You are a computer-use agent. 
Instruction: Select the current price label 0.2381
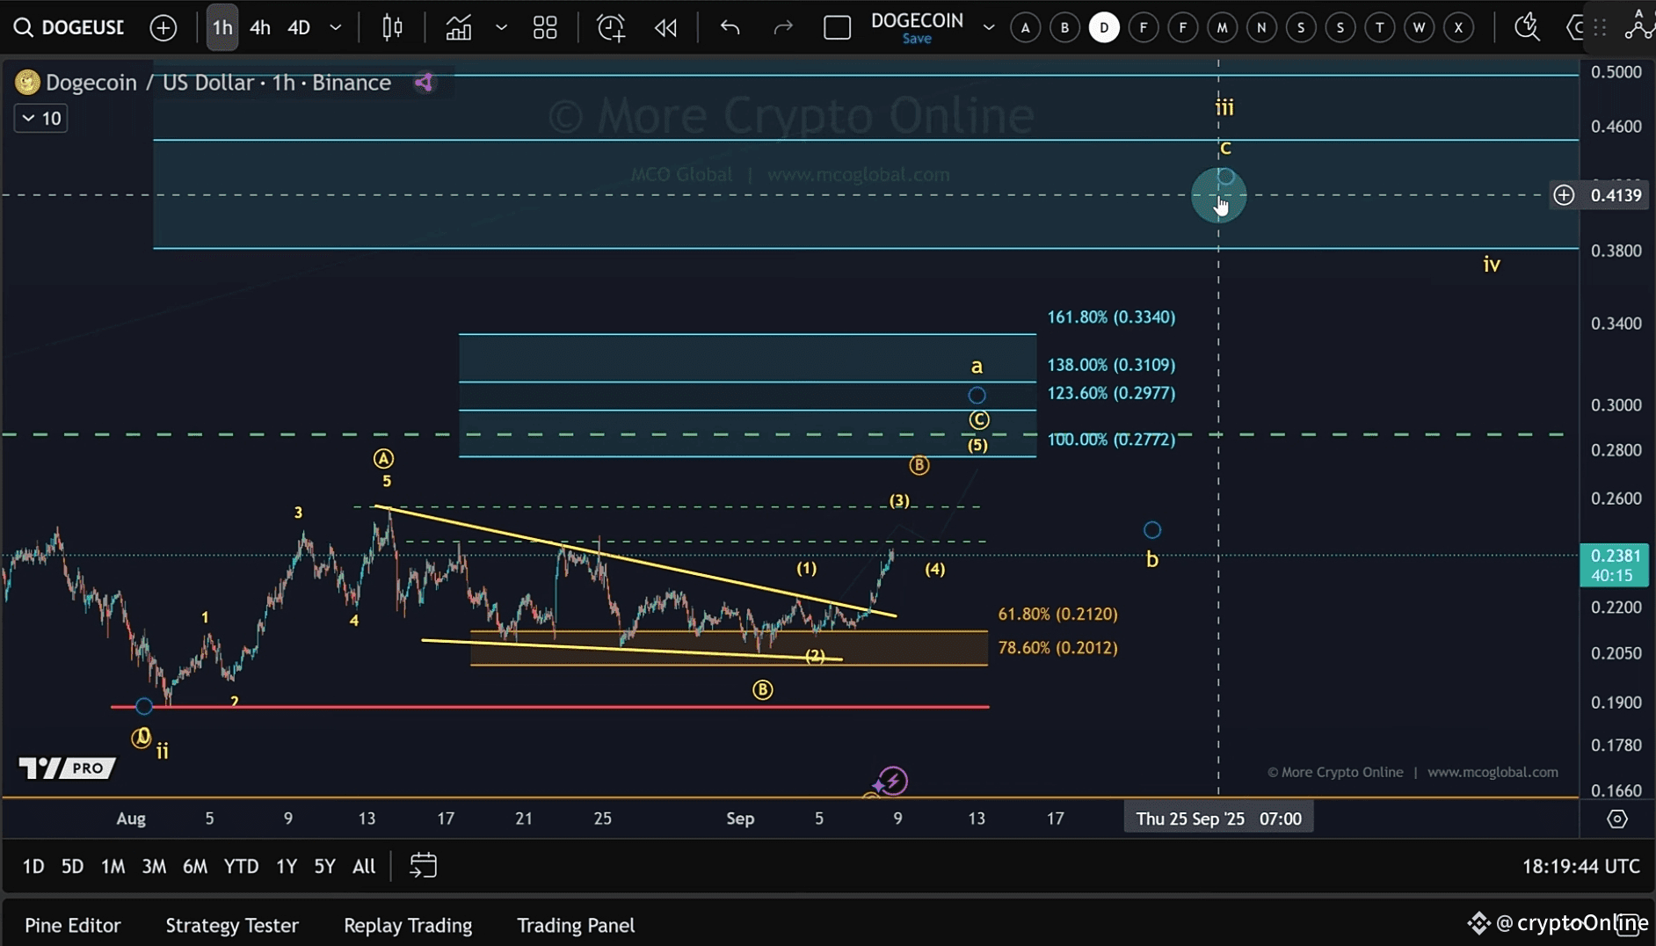[1615, 565]
